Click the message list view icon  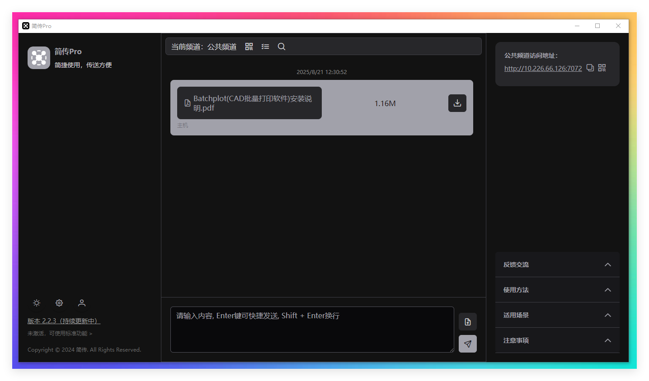265,46
